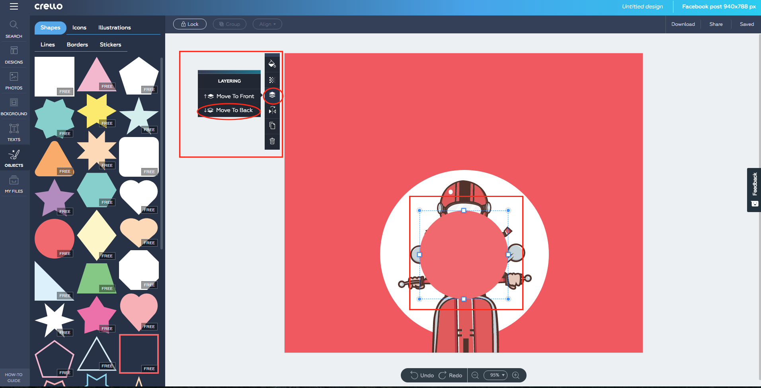Add the white pentagon shape
Viewport: 761px width, 388px height.
(x=139, y=75)
